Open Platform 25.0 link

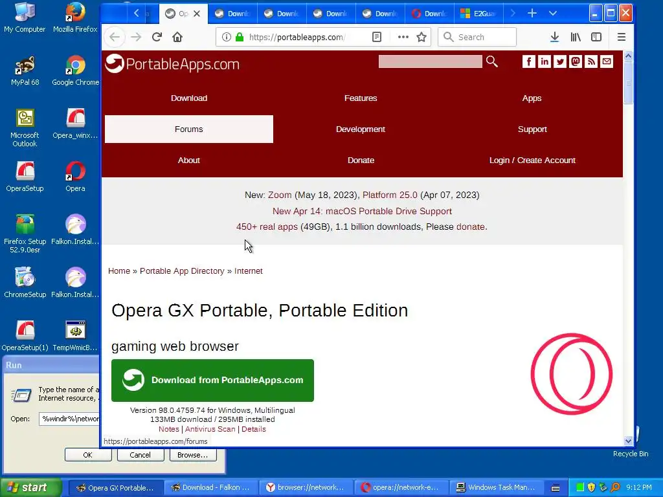point(390,195)
